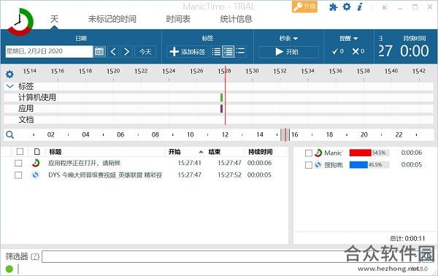
Task: Click ManicTime icon in first list row
Action: click(36, 163)
